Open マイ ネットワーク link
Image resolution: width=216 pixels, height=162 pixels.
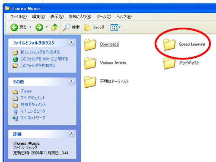(x=33, y=118)
